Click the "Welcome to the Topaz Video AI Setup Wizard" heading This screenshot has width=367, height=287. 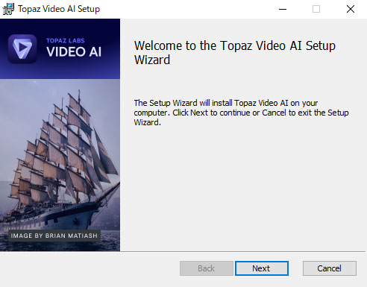pyautogui.click(x=235, y=53)
